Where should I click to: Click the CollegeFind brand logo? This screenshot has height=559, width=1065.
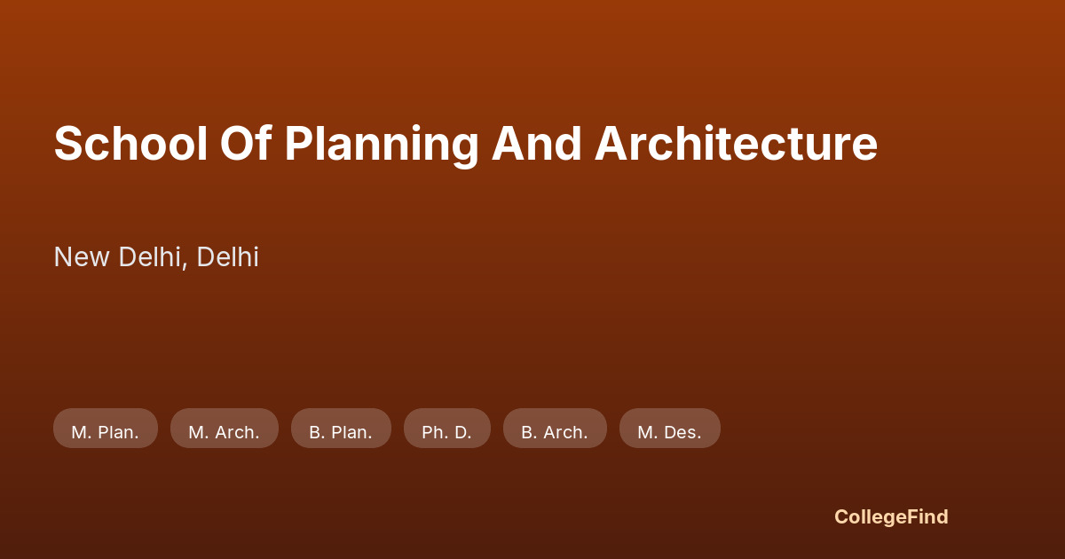tap(891, 516)
